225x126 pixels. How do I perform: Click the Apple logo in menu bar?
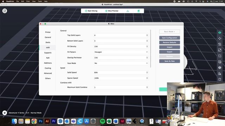pos(3,1)
